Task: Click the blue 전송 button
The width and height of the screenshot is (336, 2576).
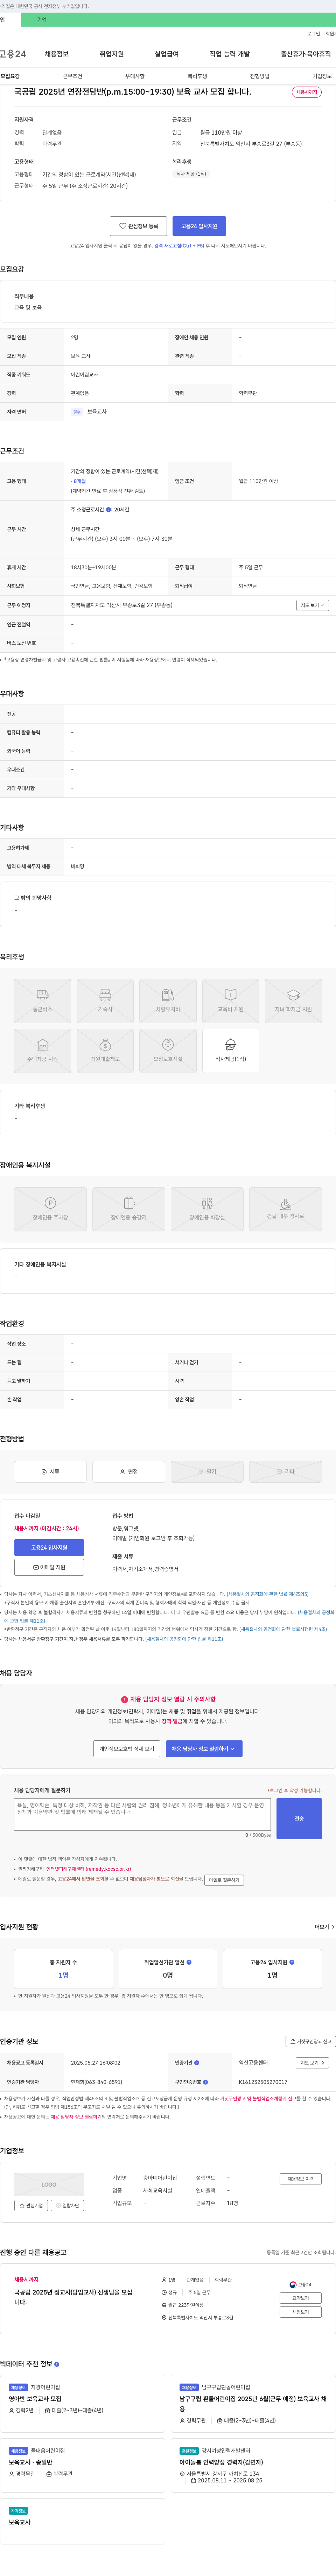Action: pos(299,1818)
